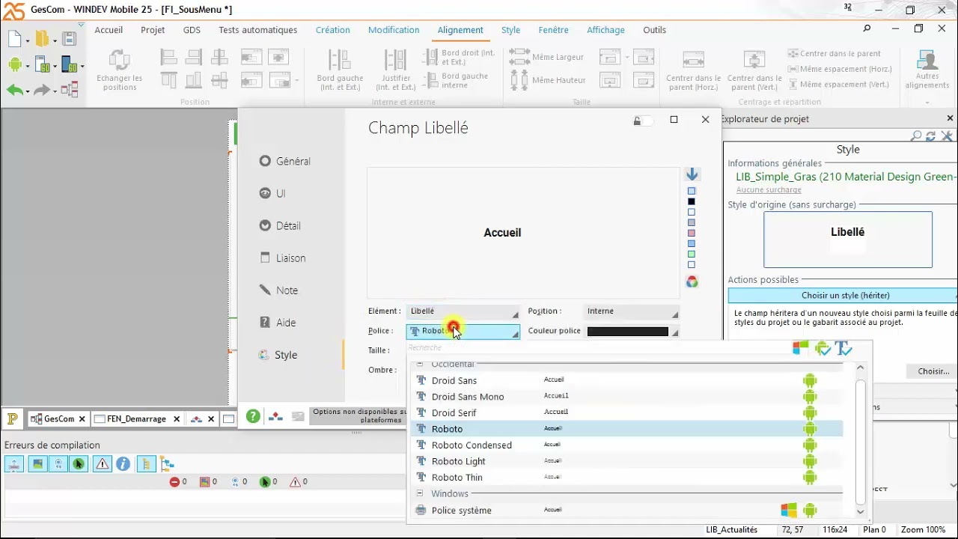The height and width of the screenshot is (539, 958).
Task: Click the green help question mark icon
Action: (253, 416)
